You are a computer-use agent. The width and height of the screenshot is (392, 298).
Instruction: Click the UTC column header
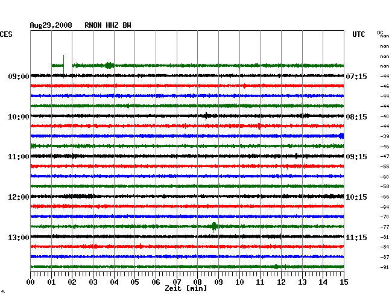(358, 34)
